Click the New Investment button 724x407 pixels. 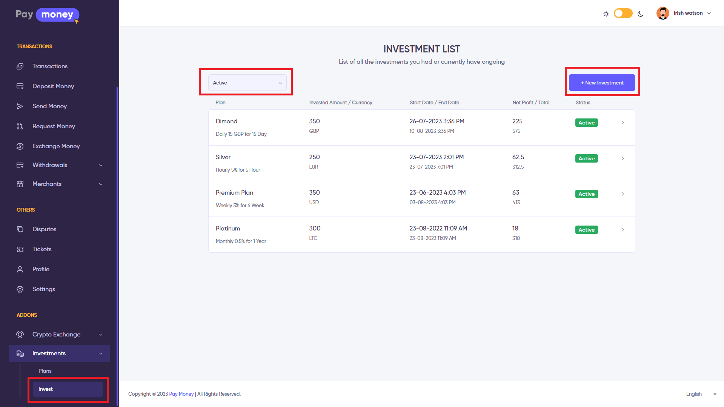[x=602, y=83]
